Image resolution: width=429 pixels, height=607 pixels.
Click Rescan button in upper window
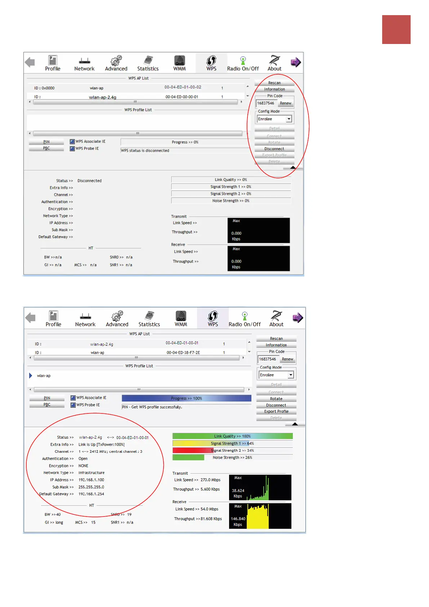tap(274, 83)
